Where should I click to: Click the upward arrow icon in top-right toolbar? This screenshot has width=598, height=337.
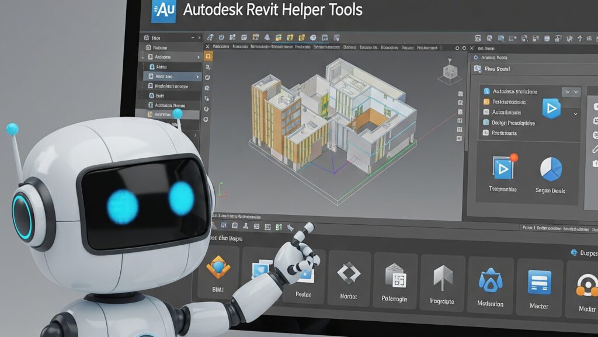point(580,38)
